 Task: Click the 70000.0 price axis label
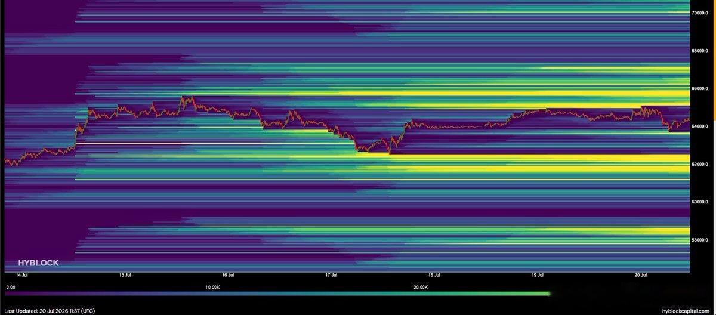(700, 13)
